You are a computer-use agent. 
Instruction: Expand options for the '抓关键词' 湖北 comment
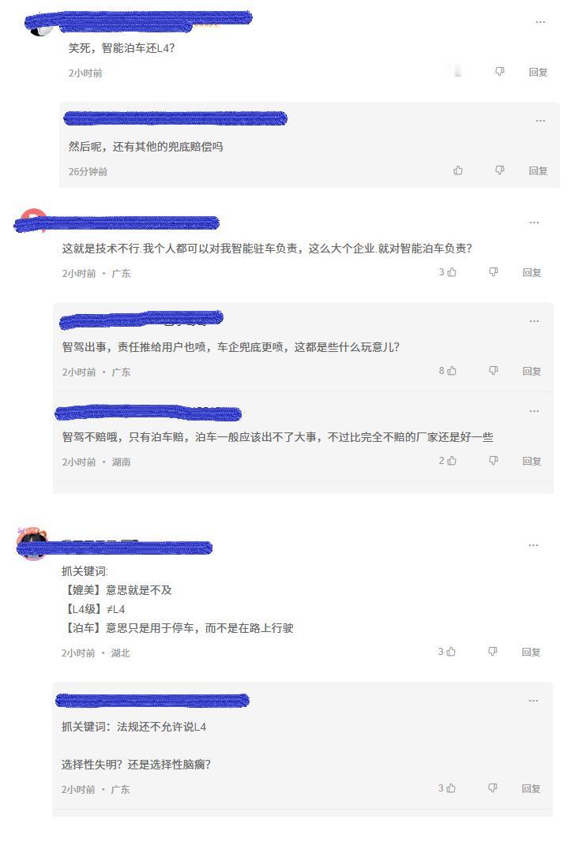coord(533,545)
